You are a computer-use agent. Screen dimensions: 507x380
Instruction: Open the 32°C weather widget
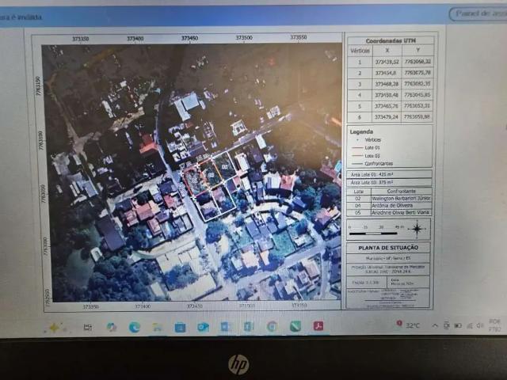coord(408,325)
